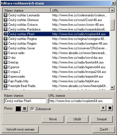
Task: Select the DeeJay station name
Action: (x=13, y=62)
